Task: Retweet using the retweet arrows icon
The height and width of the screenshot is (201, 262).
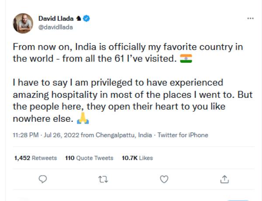Action: (x=103, y=179)
